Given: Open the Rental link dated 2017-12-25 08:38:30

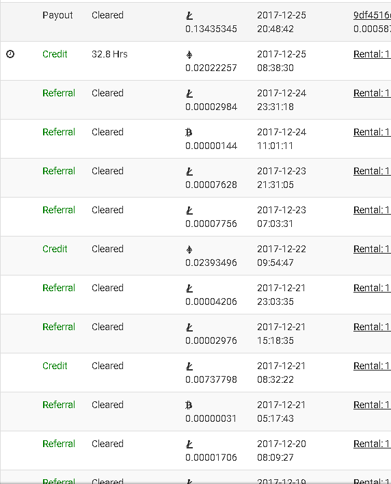Looking at the screenshot, I should (x=372, y=54).
